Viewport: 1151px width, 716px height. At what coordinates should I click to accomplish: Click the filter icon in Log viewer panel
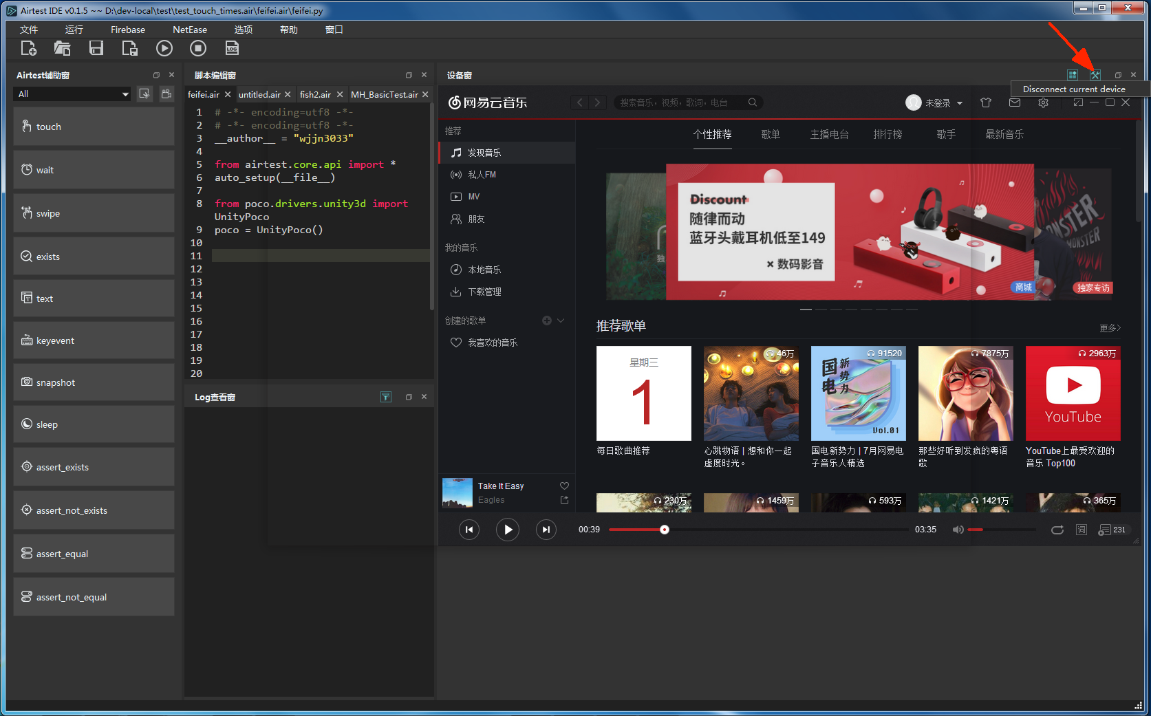[x=386, y=397]
